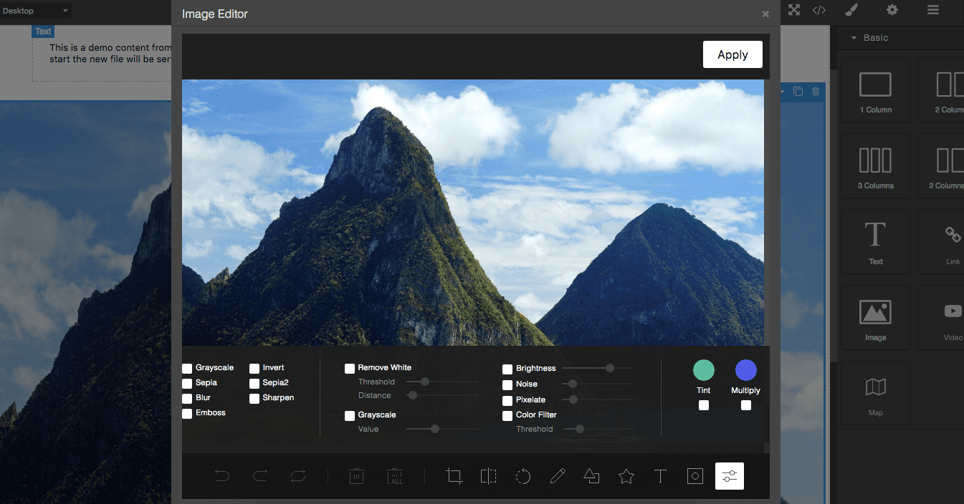Expand to fullscreen preview with the arrows icon

[x=793, y=10]
